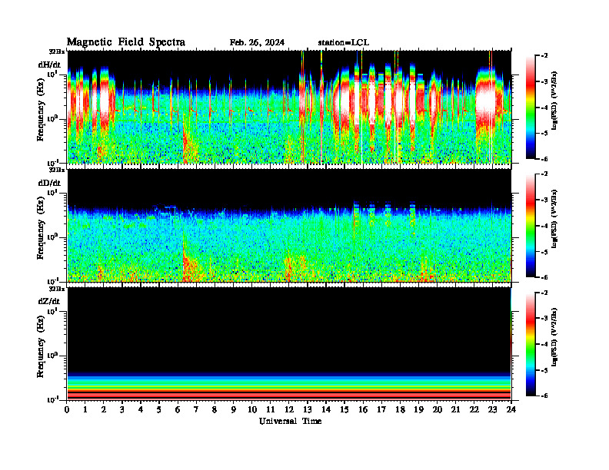Click the dD/dt spectrogram panel
The image size is (609, 470).
[x=289, y=225]
